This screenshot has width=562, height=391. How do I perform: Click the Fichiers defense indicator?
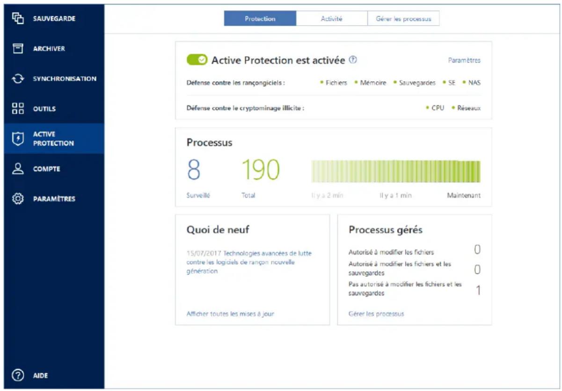coord(334,83)
